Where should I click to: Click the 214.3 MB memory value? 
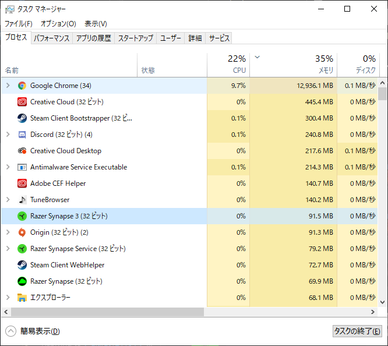pos(319,167)
